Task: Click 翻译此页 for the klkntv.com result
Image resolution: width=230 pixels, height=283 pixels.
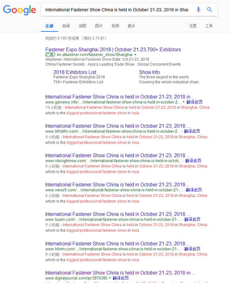Action: click(192, 249)
